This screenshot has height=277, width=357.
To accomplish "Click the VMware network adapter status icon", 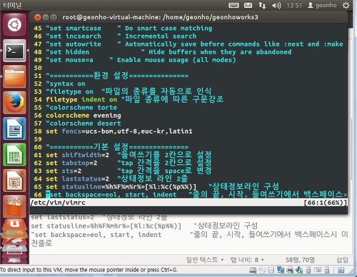I will (x=281, y=270).
